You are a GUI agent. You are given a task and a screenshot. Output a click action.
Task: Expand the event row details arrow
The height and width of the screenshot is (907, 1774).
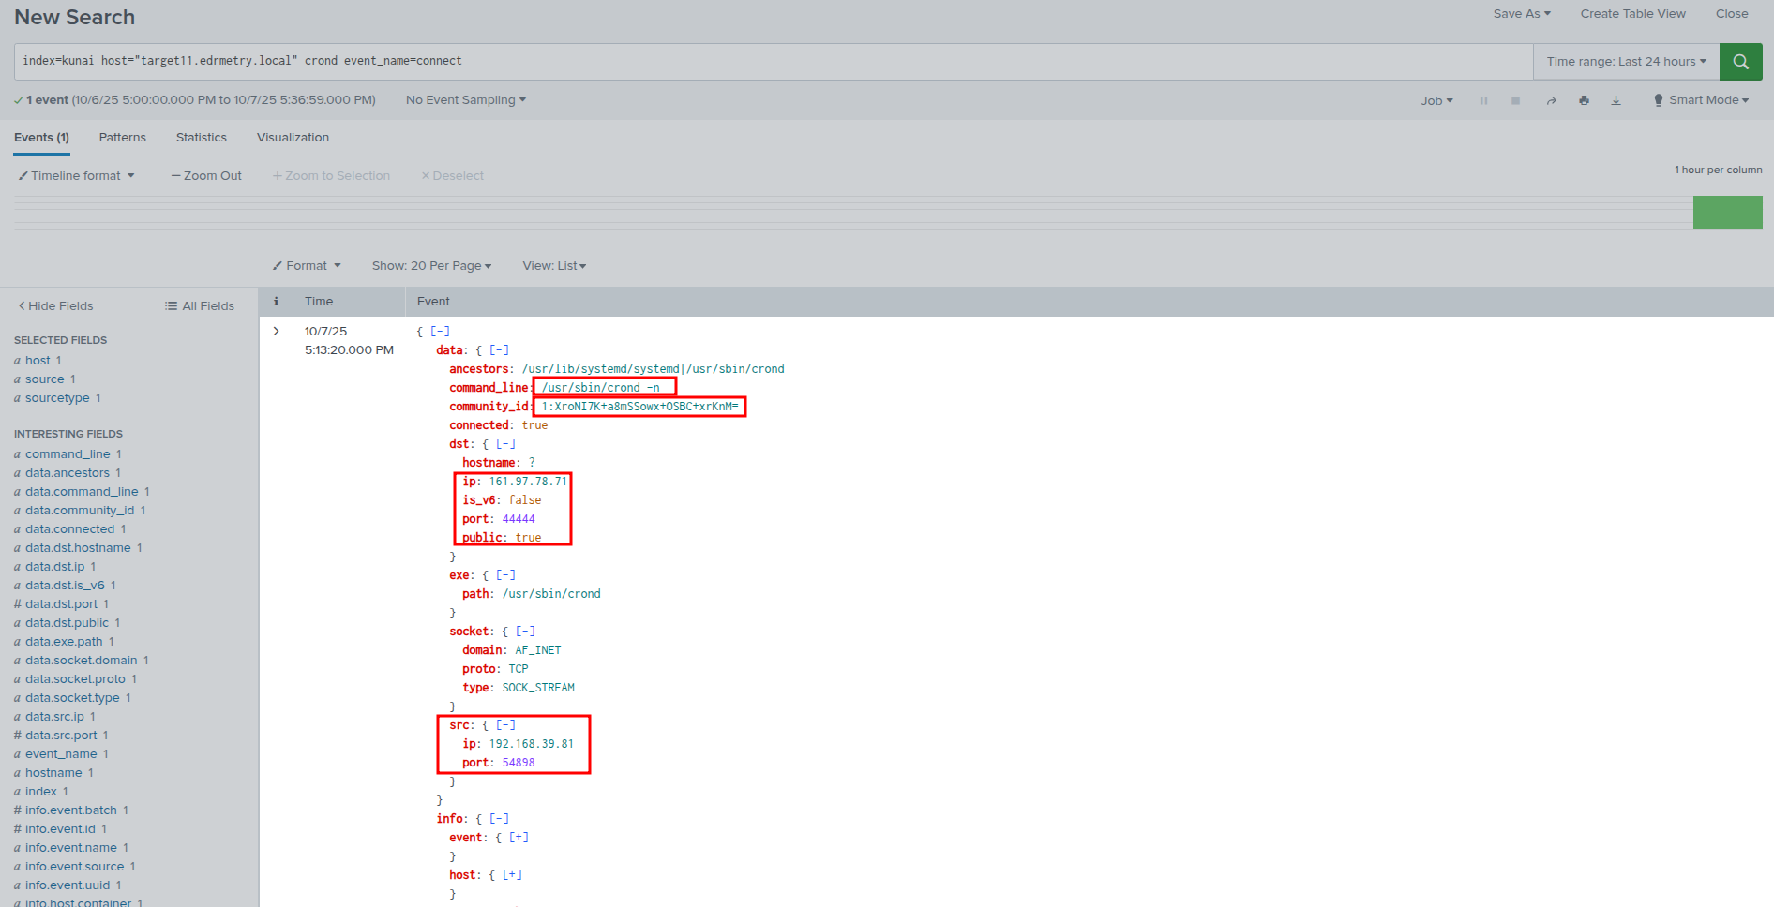tap(277, 331)
